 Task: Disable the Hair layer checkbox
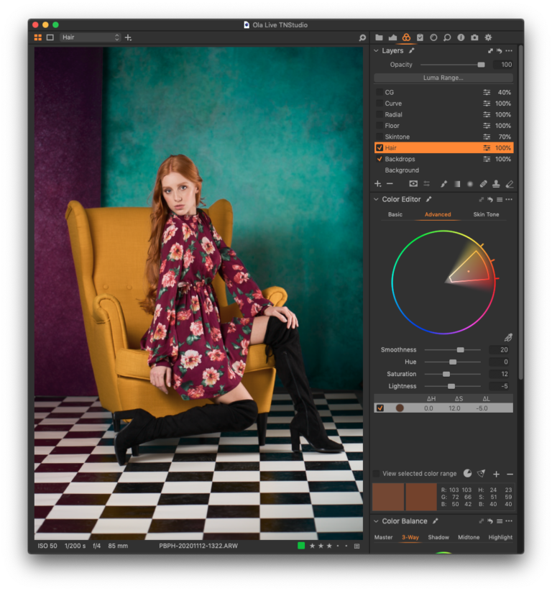[x=379, y=148]
